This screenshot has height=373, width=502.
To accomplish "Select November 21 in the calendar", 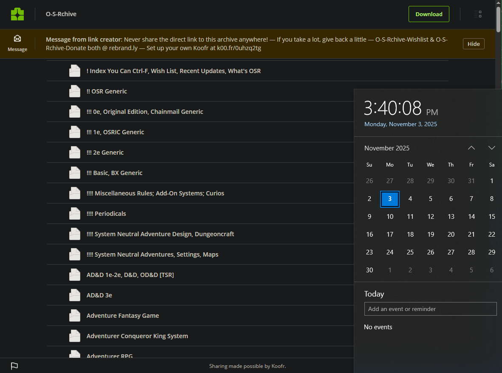I will tap(471, 235).
